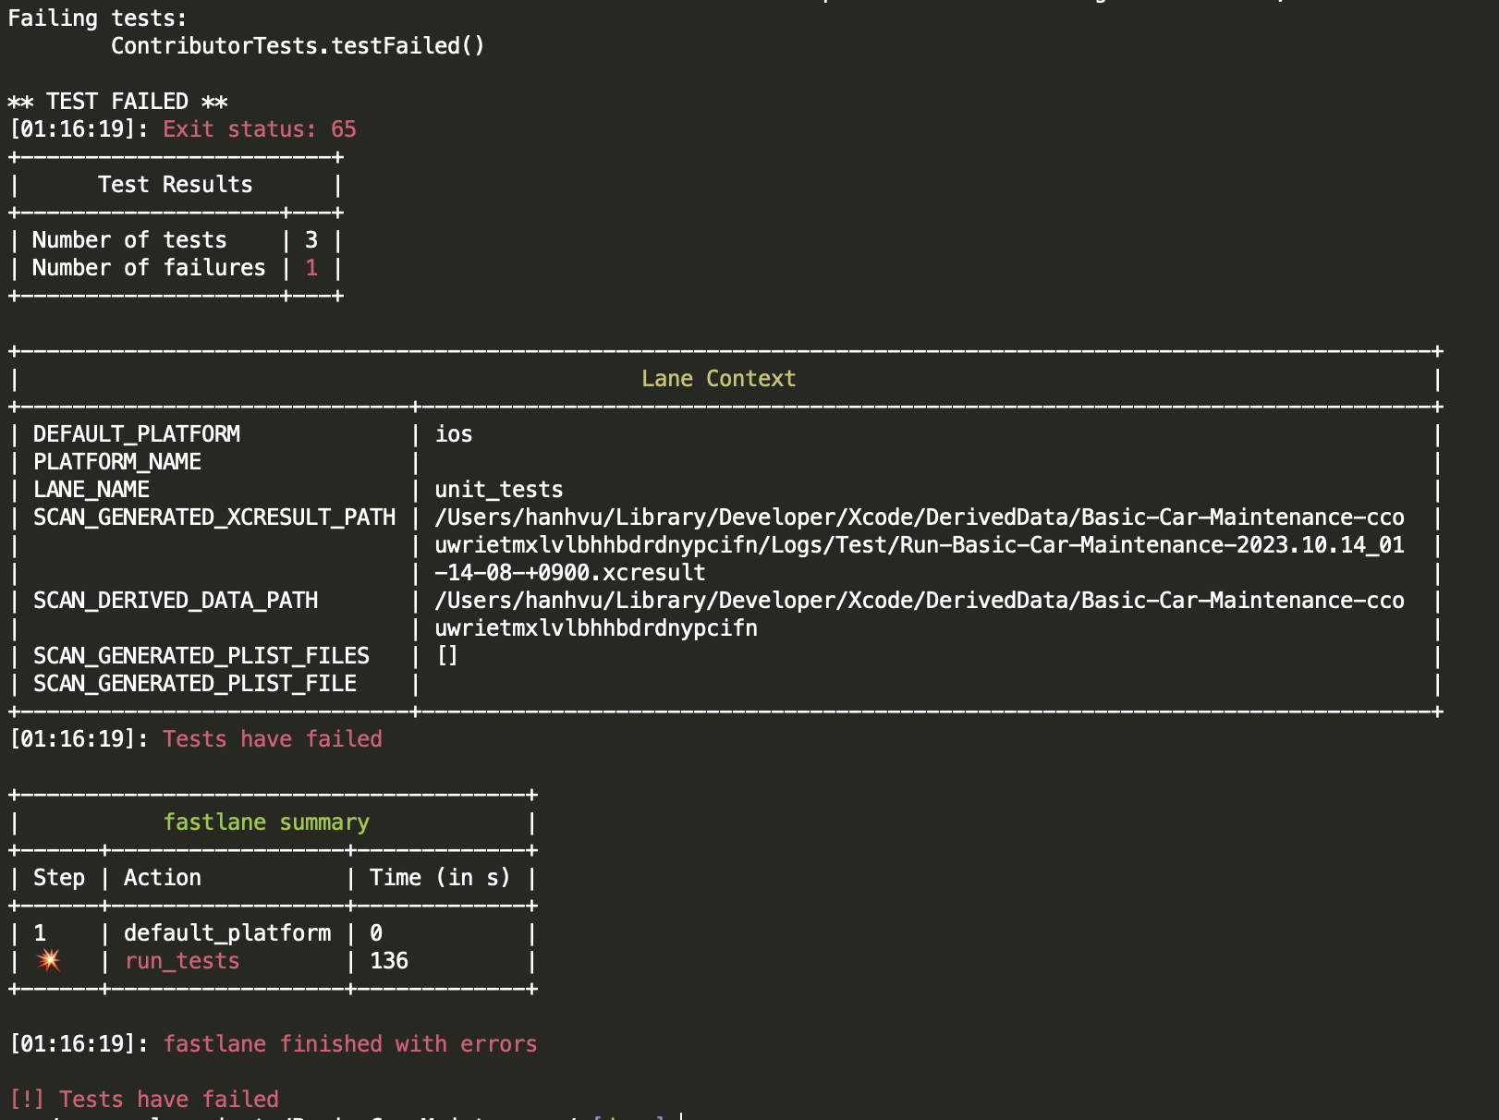Image resolution: width=1499 pixels, height=1120 pixels.
Task: Click the explosion emoji in the run_tests row
Action: (x=49, y=960)
